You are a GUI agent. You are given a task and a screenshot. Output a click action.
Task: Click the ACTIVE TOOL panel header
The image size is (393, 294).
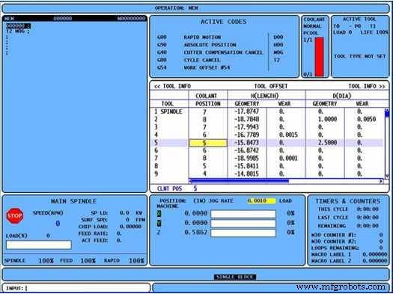(359, 19)
